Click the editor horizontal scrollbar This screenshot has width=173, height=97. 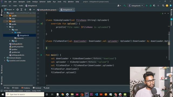point(88,85)
